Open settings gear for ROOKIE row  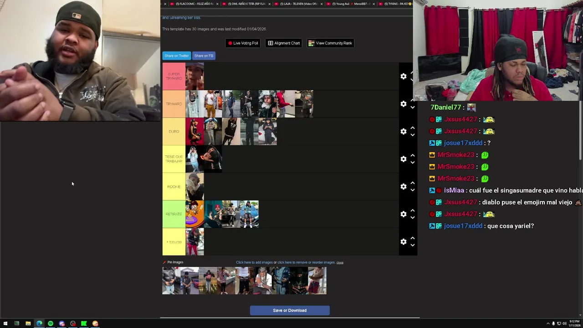pos(403,186)
